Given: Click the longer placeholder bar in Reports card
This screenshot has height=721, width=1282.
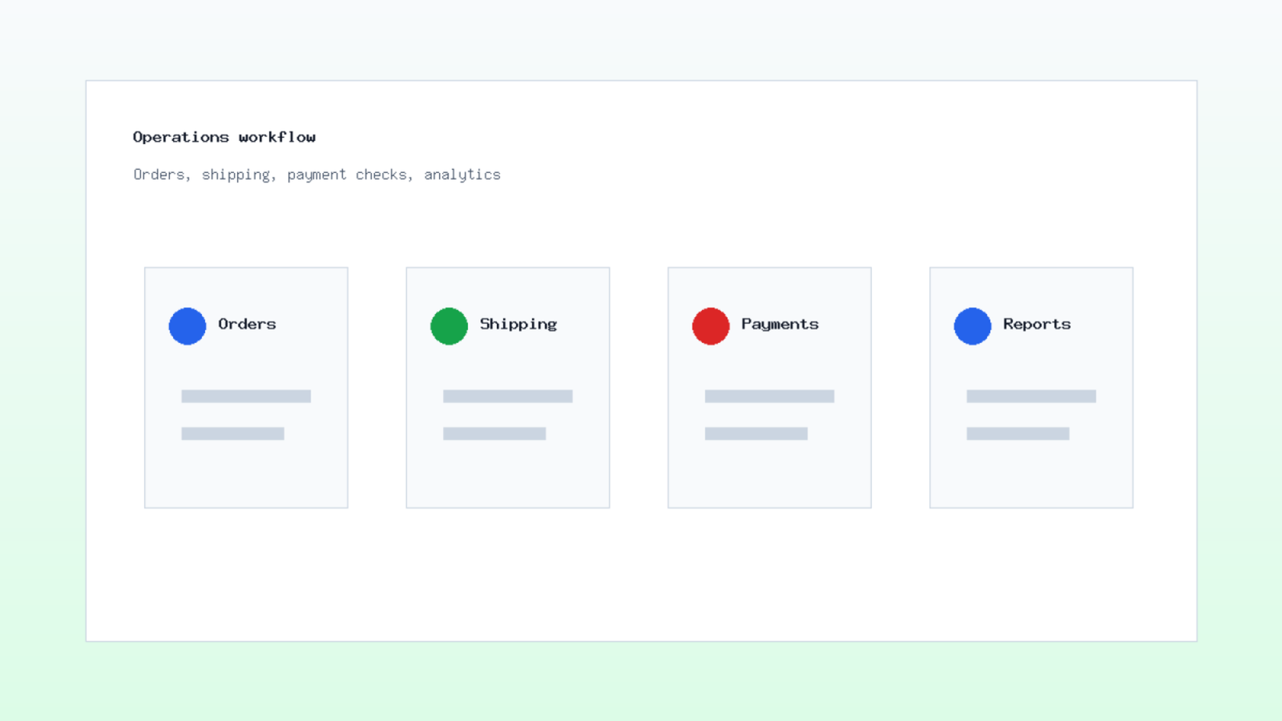Looking at the screenshot, I should point(1031,396).
